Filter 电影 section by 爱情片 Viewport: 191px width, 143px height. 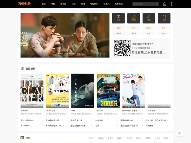tap(110, 138)
